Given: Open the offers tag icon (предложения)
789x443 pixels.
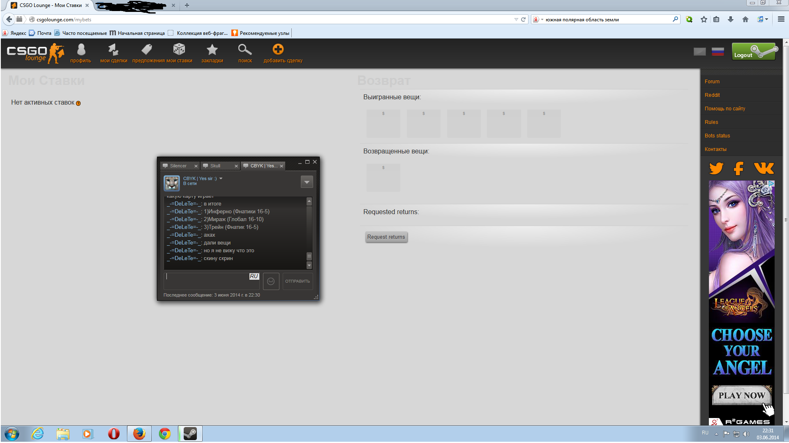Looking at the screenshot, I should [147, 50].
